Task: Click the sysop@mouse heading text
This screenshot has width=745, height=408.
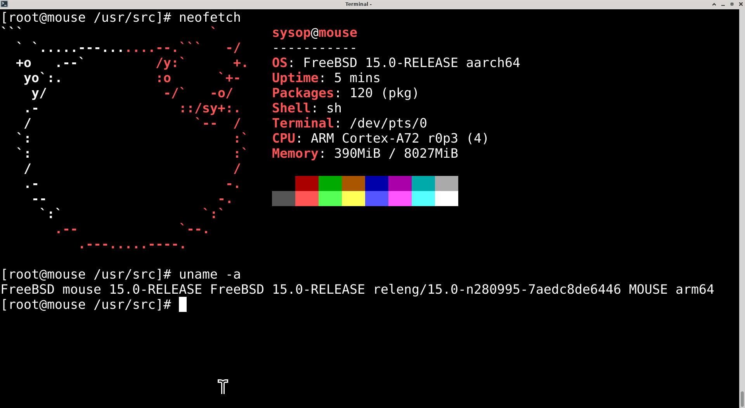Action: point(314,33)
